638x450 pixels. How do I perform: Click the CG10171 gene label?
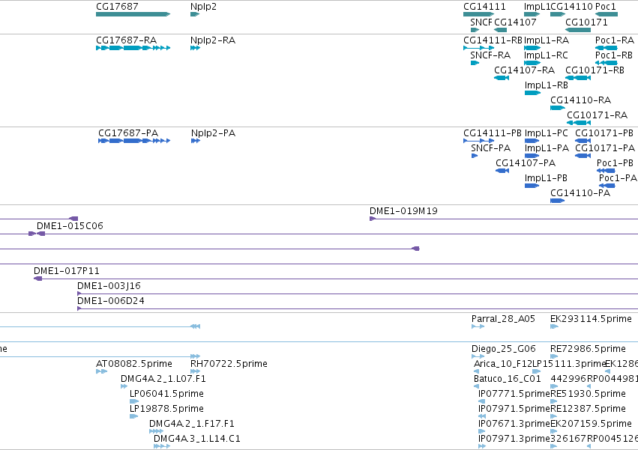tap(586, 22)
